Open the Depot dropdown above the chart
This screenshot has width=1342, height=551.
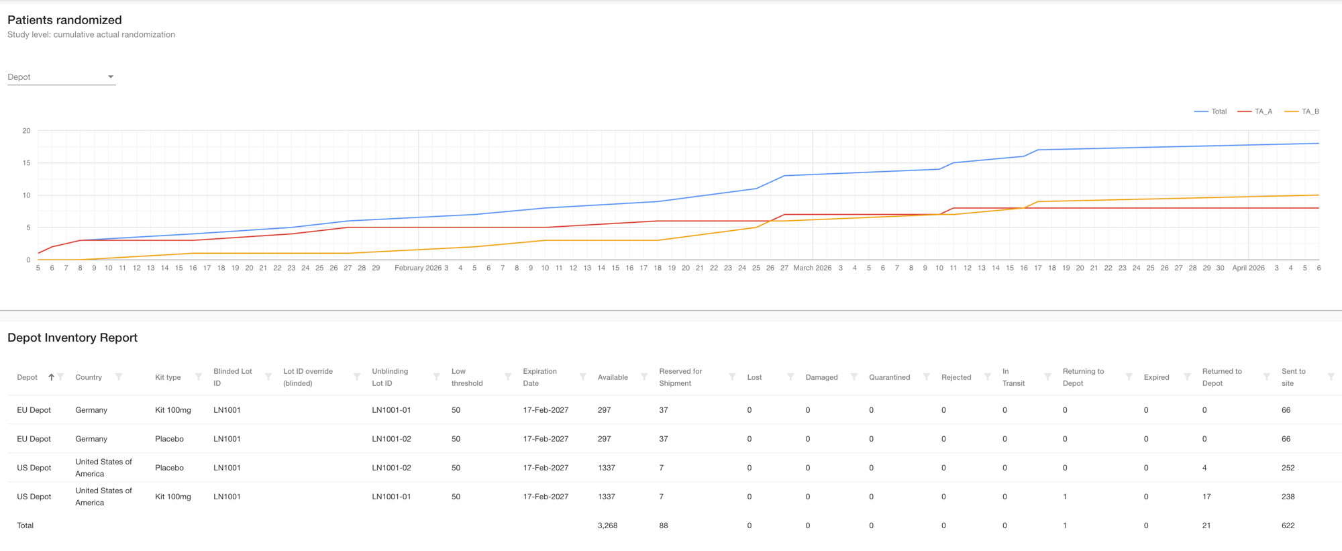tap(61, 77)
